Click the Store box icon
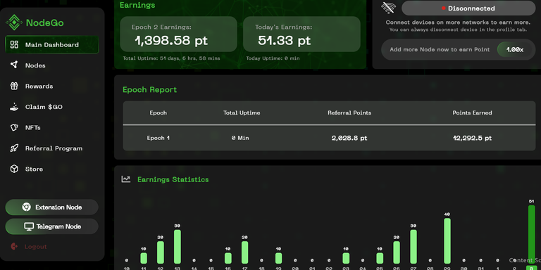 point(14,169)
